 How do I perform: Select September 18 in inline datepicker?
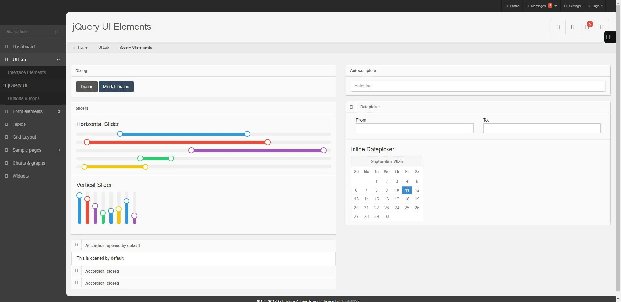point(407,199)
